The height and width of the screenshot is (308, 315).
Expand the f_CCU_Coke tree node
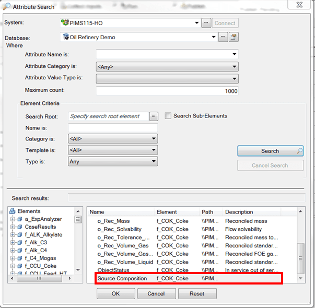pyautogui.click(x=13, y=266)
